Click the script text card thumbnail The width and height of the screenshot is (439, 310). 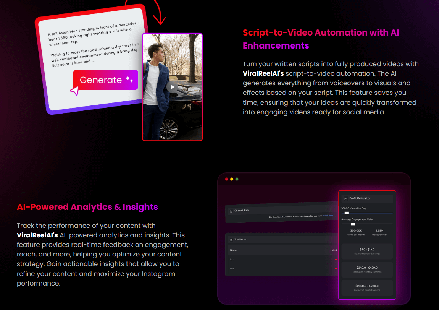92,59
